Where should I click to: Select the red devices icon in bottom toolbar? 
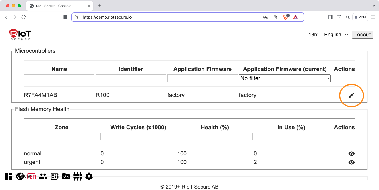[x=32, y=177]
